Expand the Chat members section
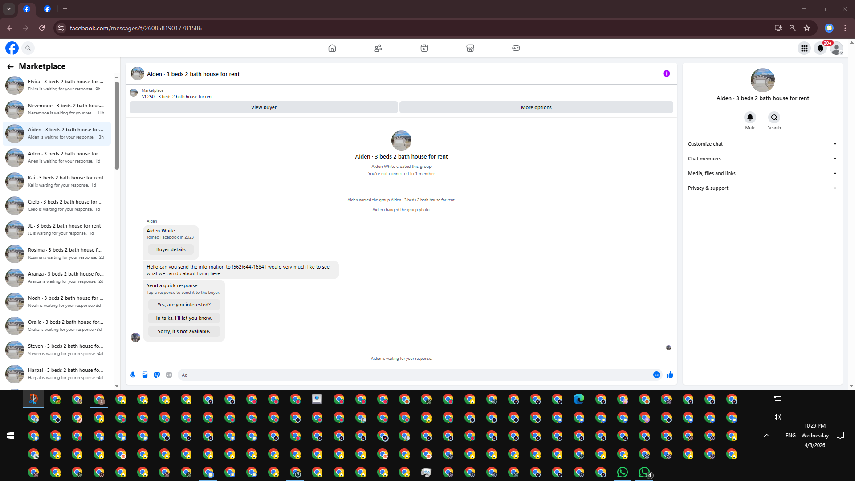The height and width of the screenshot is (481, 855). pyautogui.click(x=762, y=159)
